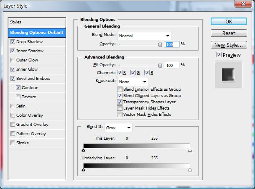
Task: Uncheck Bevel and Emboss effect
Action: (13, 78)
